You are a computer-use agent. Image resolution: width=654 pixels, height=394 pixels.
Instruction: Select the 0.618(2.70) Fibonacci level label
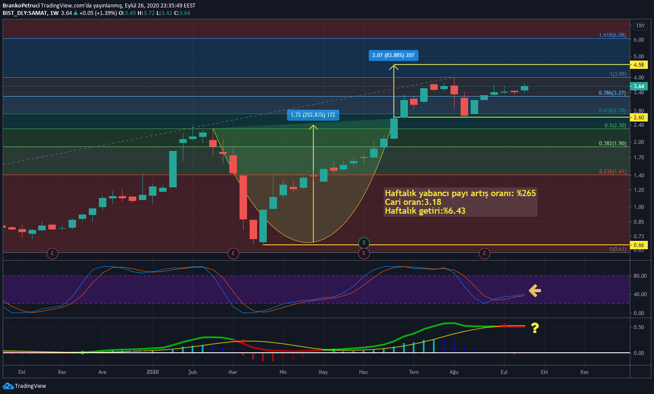coord(613,111)
